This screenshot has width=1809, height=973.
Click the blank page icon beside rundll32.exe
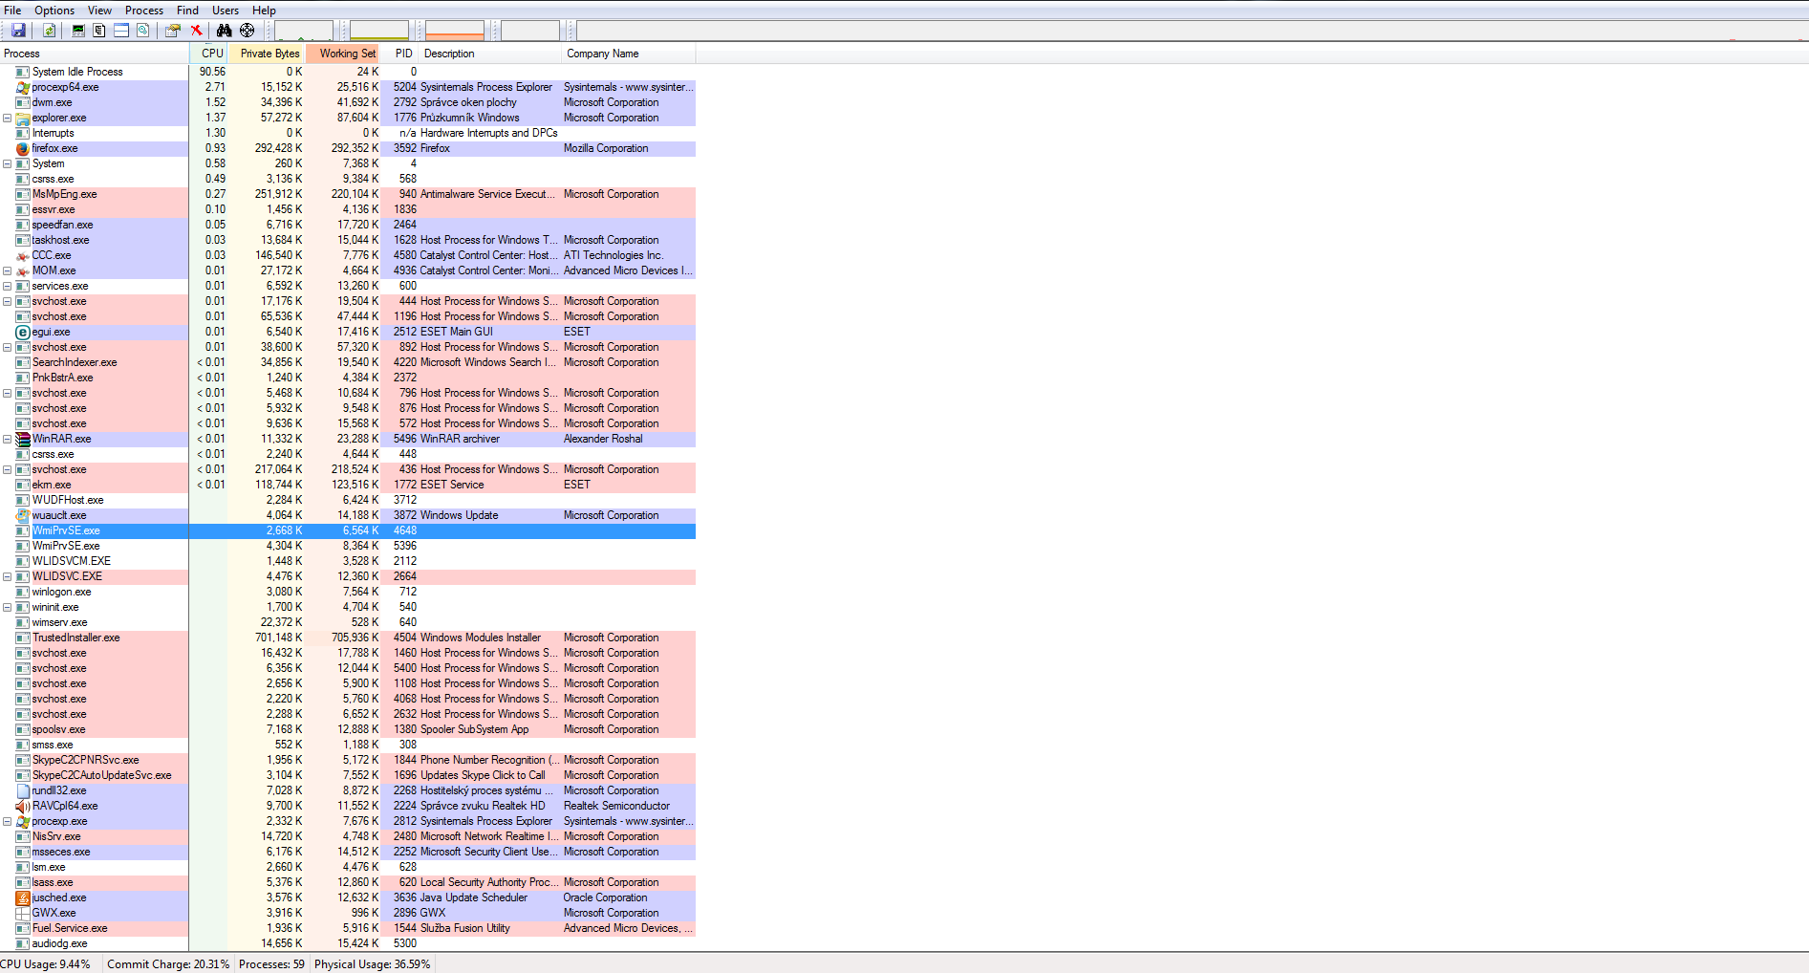click(x=23, y=790)
